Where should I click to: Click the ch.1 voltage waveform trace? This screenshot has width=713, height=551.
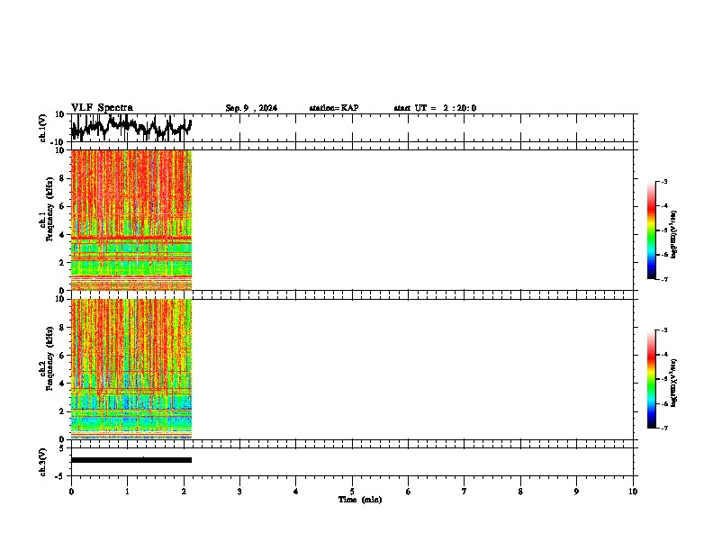tap(131, 128)
